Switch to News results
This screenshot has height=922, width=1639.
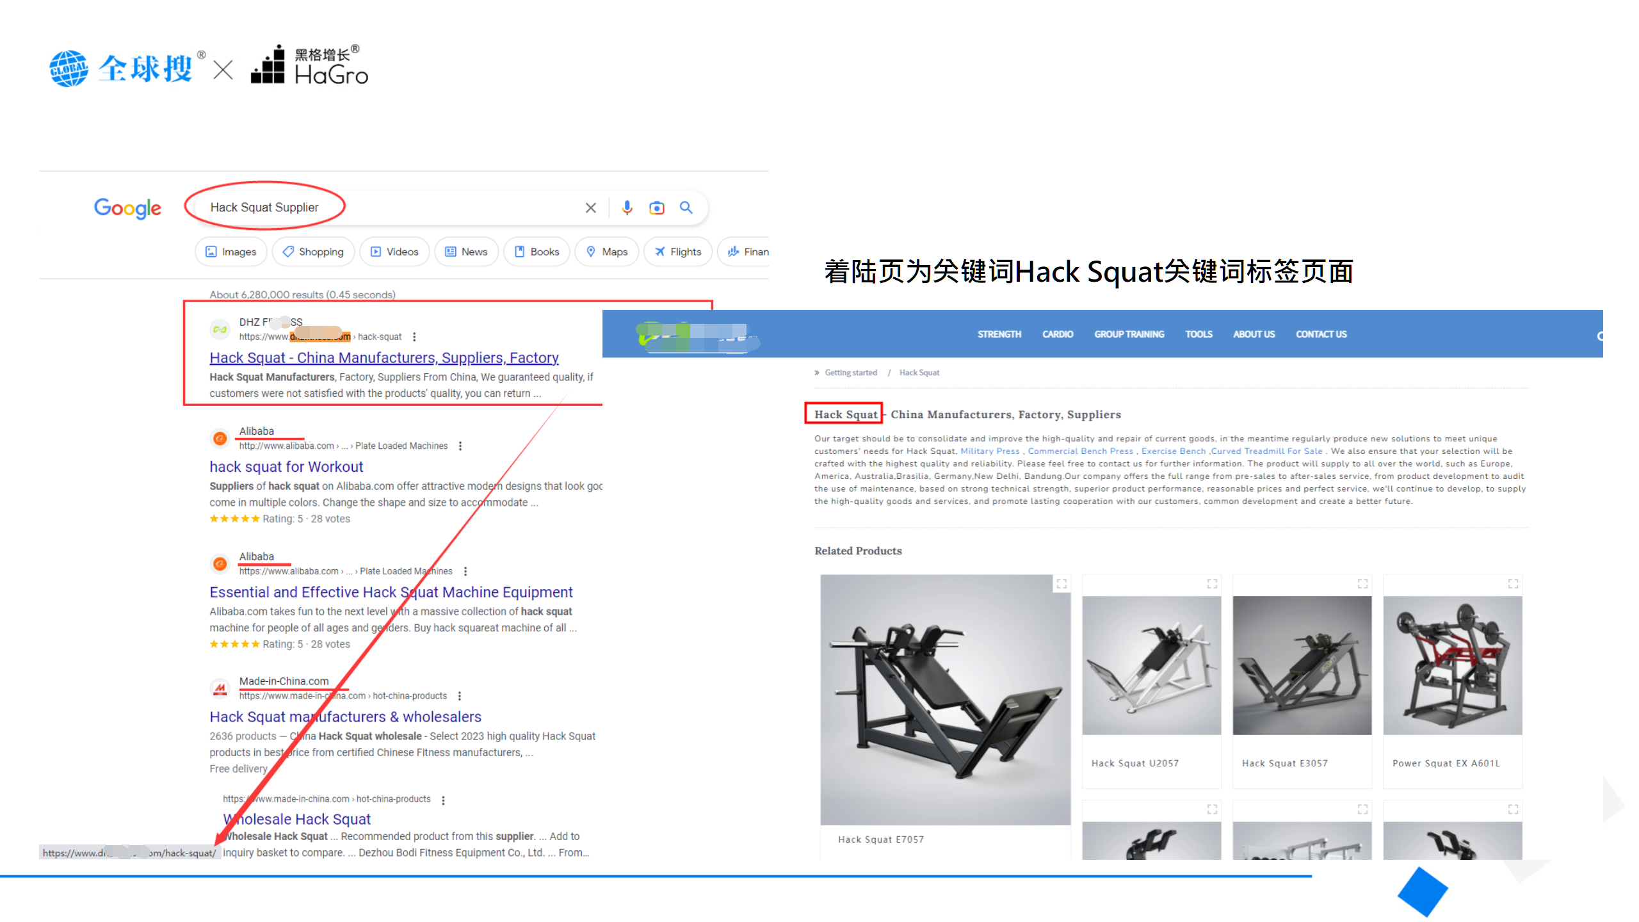[467, 252]
